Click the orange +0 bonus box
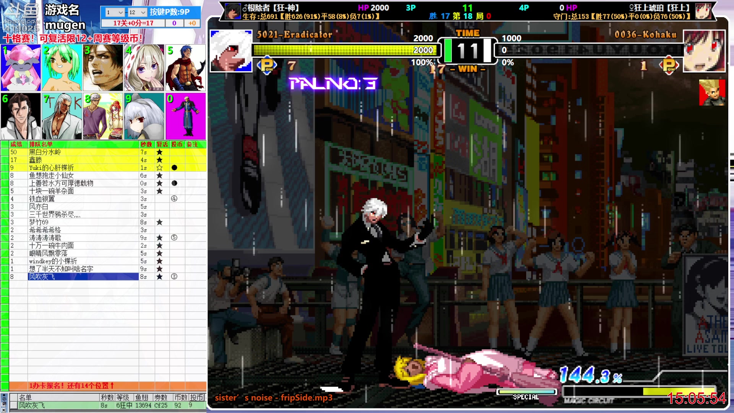This screenshot has height=413, width=734. tap(192, 23)
